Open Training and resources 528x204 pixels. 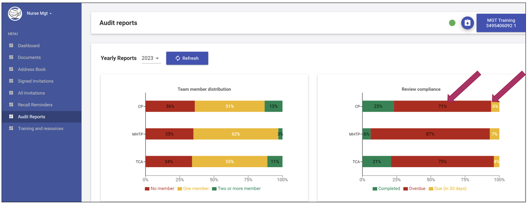click(41, 128)
